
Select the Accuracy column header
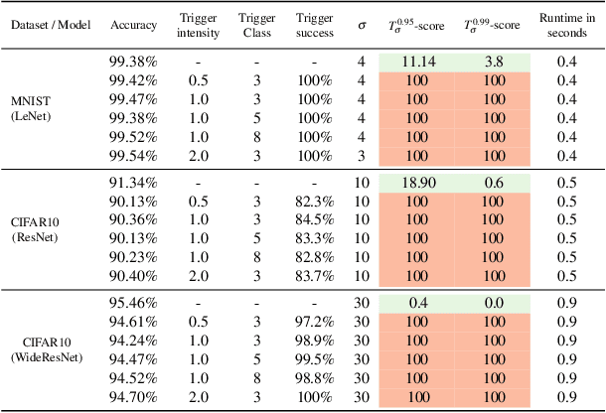pos(134,26)
